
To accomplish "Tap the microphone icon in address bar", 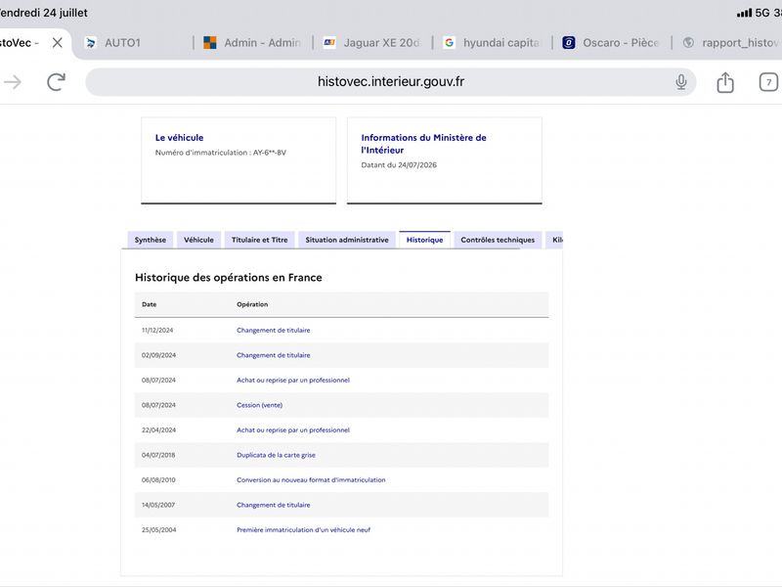I will coord(680,82).
